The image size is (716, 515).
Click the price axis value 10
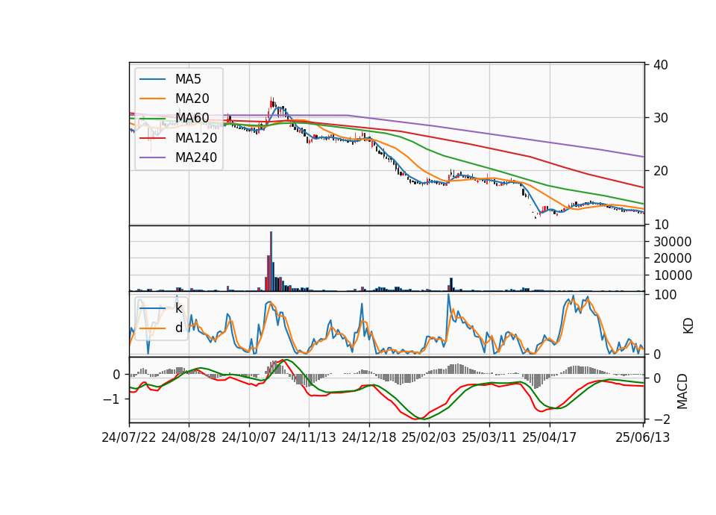[661, 225]
